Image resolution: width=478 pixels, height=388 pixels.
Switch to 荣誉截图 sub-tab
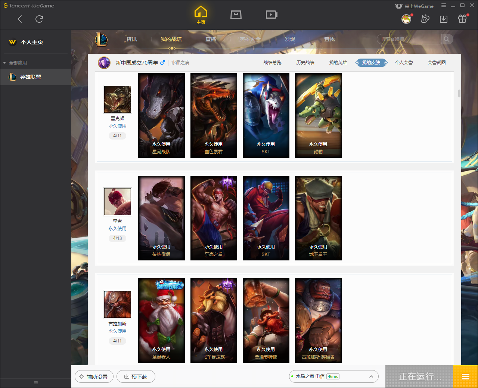[437, 63]
